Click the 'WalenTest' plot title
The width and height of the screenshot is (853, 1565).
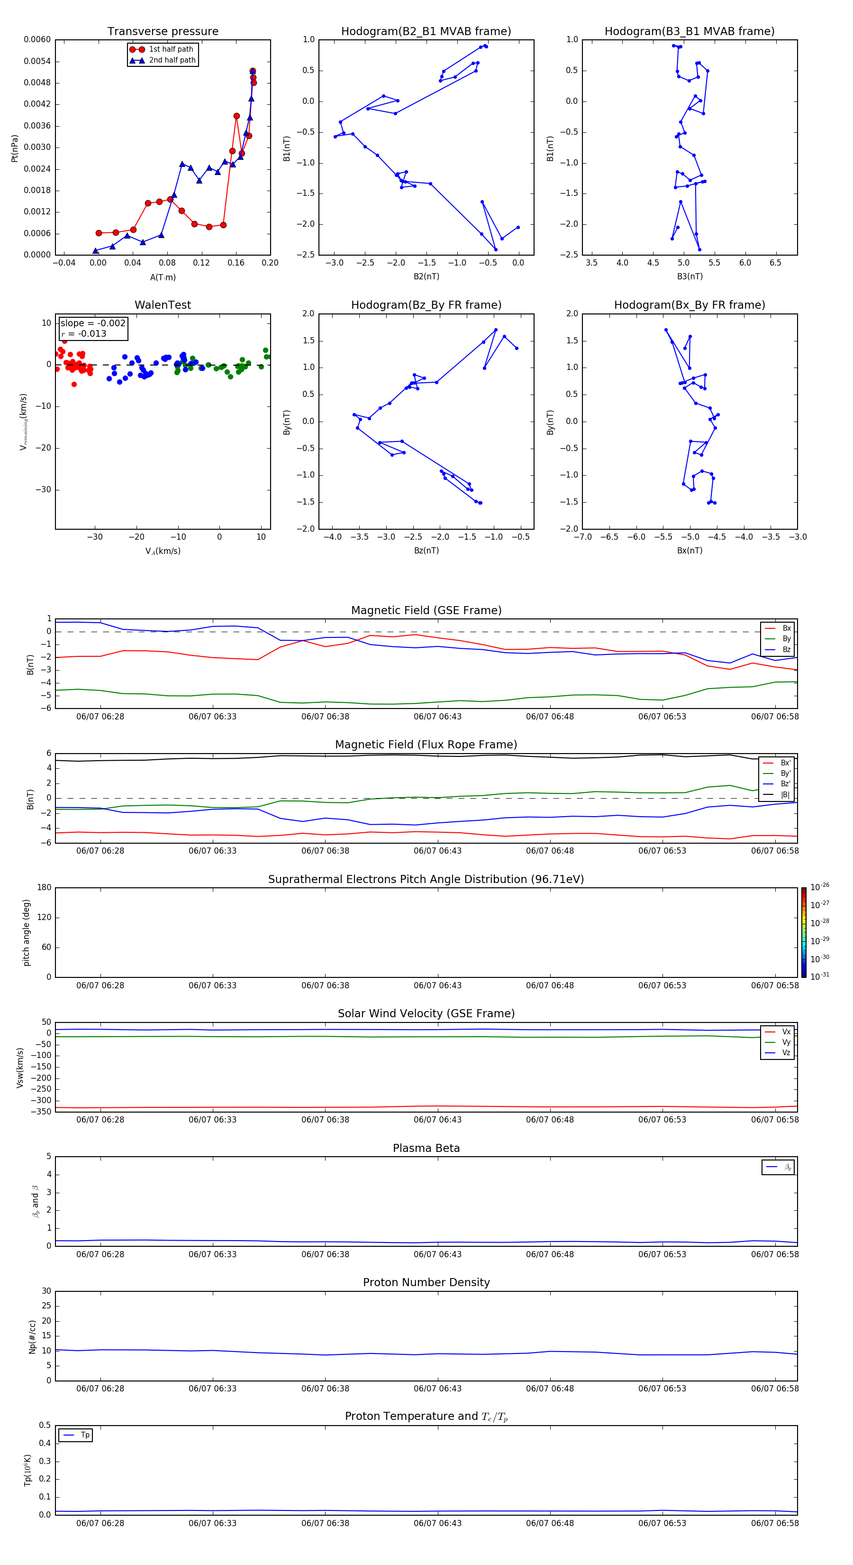(x=163, y=305)
